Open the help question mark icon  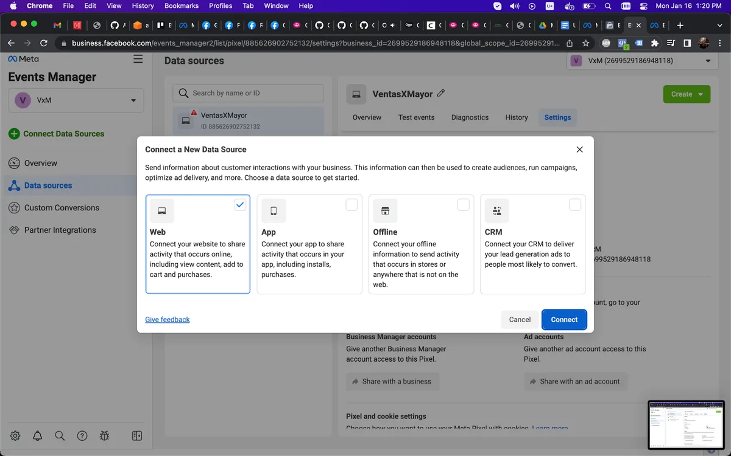tap(82, 435)
